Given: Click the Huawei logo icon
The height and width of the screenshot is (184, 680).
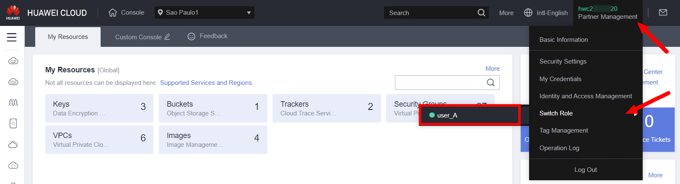Looking at the screenshot, I should 13,12.
